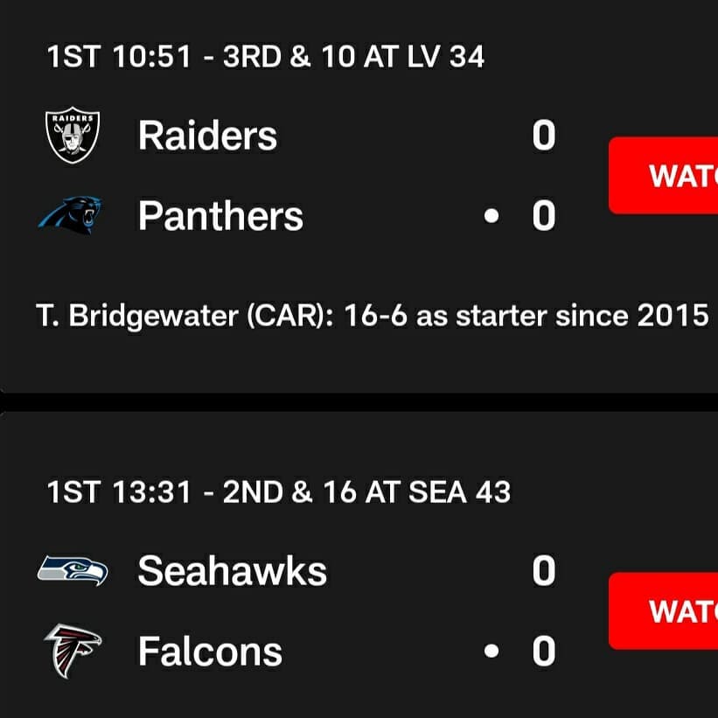Image resolution: width=718 pixels, height=718 pixels.
Task: Select the Panthers score of 0
Action: pos(544,216)
